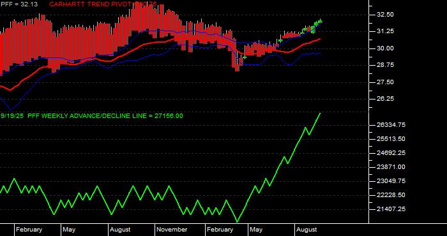Click the 27.50 price axis value
Screen dimensions: 447x236
[x=385, y=82]
